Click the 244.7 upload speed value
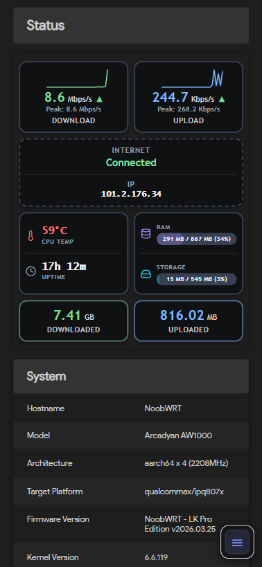The image size is (262, 567). point(171,98)
